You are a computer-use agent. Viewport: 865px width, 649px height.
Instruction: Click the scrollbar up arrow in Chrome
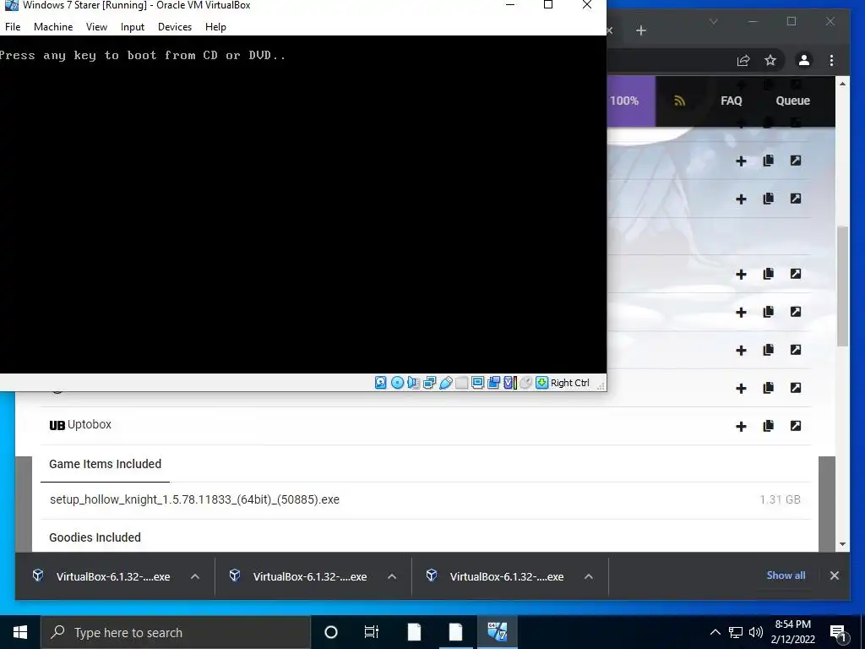(x=842, y=84)
